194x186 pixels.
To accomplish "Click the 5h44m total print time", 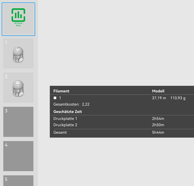I will (x=158, y=132).
